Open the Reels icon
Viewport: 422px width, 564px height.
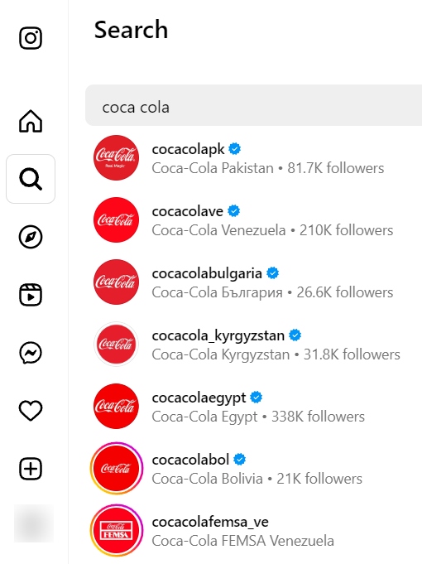coord(31,295)
